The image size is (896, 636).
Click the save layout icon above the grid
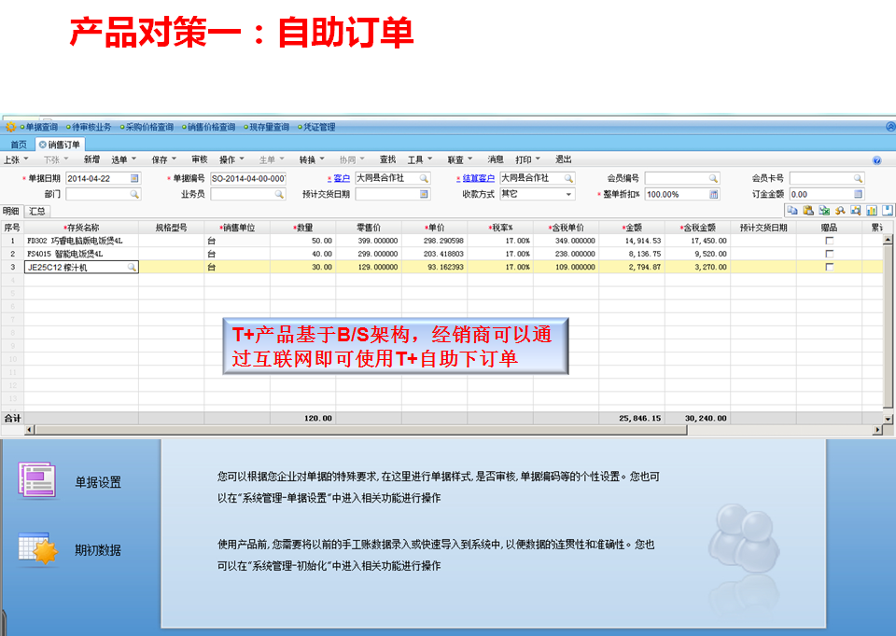888,210
